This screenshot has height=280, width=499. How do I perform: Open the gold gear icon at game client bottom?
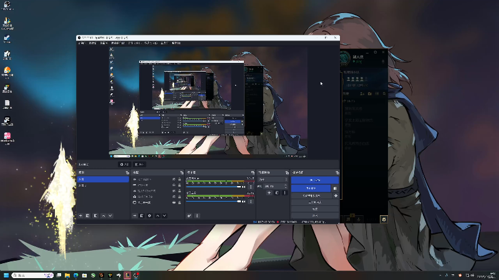(384, 219)
